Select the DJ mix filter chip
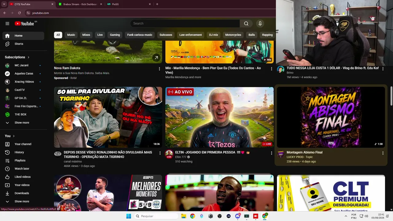 pyautogui.click(x=214, y=35)
